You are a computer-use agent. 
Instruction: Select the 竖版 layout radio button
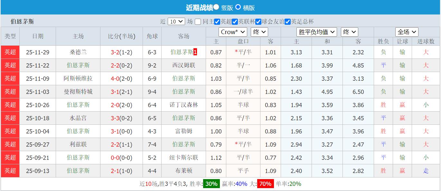click(x=217, y=7)
